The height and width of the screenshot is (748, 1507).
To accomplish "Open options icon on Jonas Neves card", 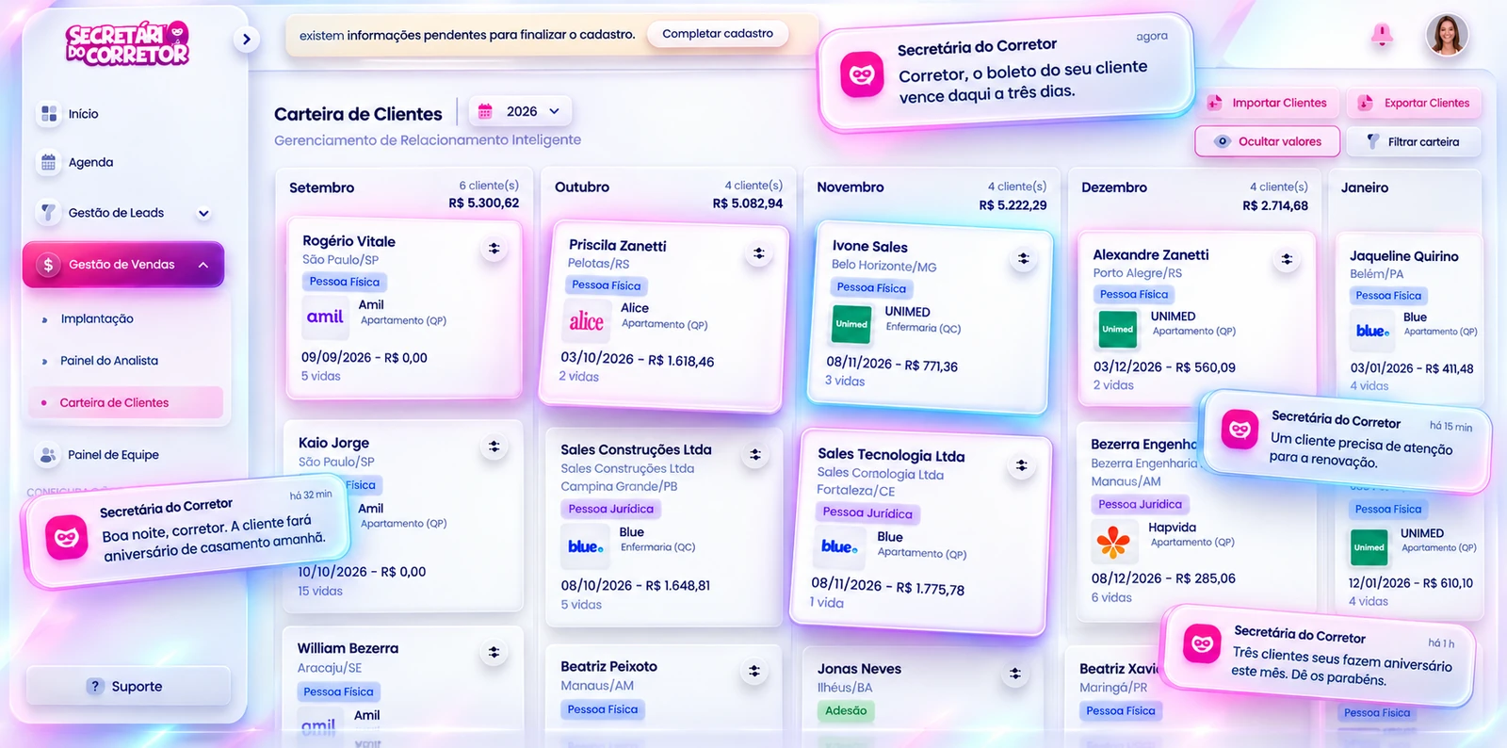I will coord(1014,674).
